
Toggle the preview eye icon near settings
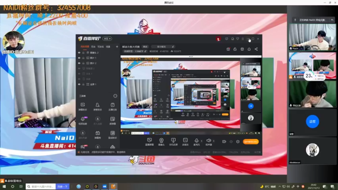(231, 141)
